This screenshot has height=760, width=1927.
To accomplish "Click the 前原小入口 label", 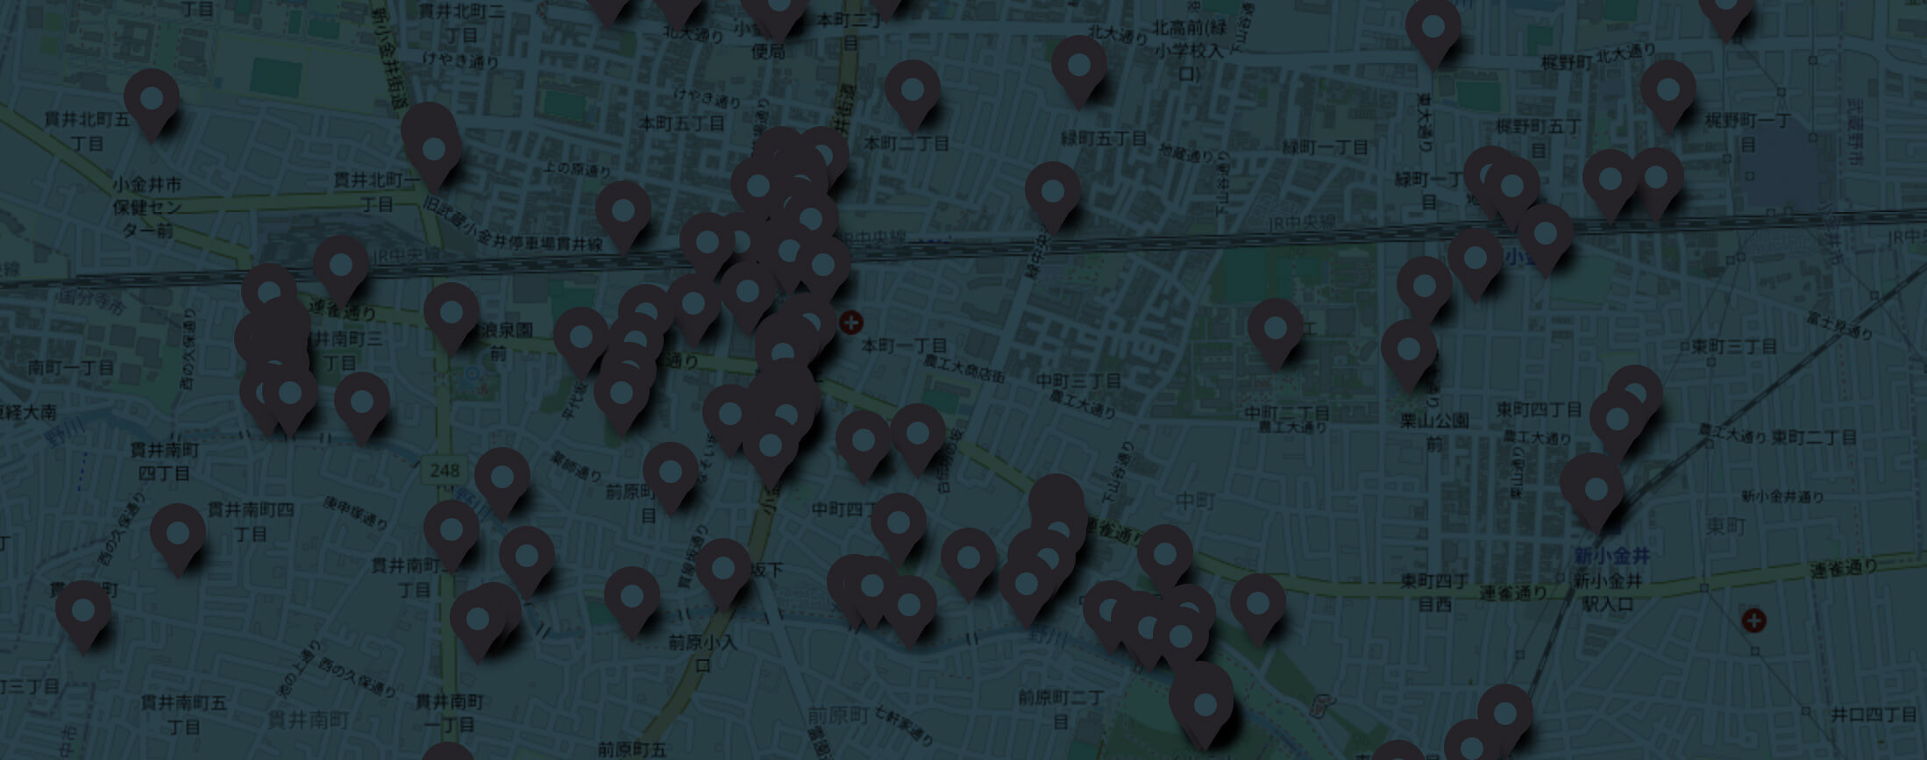I will [702, 653].
